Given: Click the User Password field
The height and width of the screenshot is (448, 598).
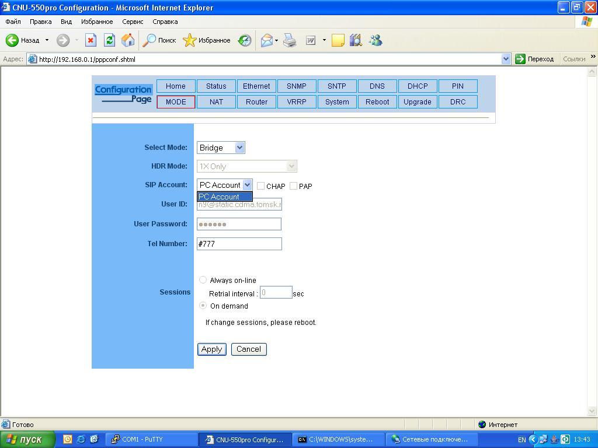Looking at the screenshot, I should (239, 224).
